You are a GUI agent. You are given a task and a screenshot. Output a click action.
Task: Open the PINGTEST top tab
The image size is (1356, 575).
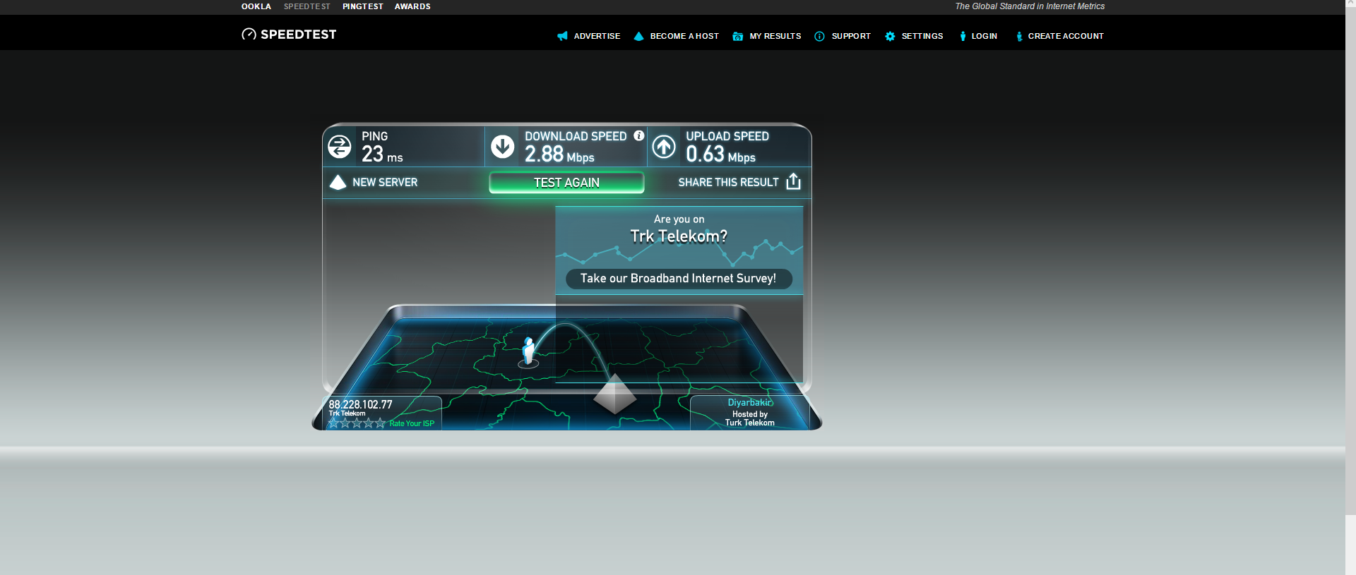tap(363, 6)
